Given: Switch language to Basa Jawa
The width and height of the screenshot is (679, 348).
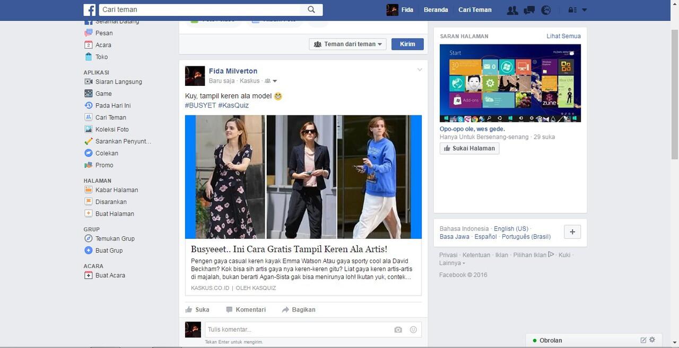Looking at the screenshot, I should [455, 237].
